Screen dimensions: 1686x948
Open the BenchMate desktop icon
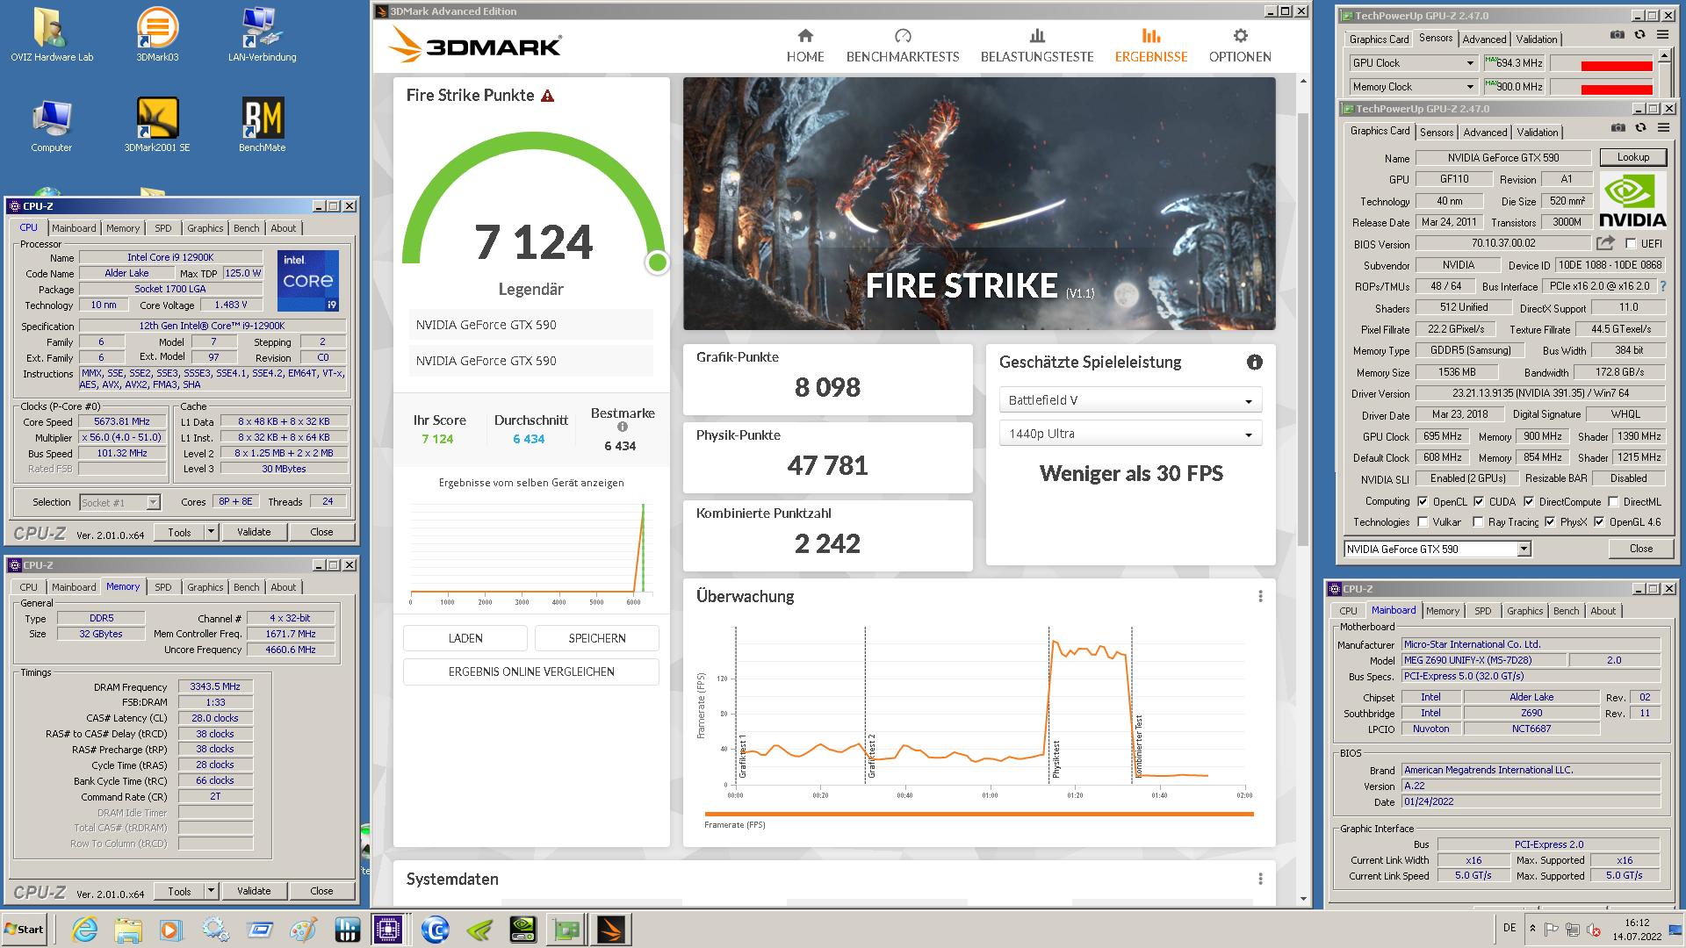coord(262,126)
